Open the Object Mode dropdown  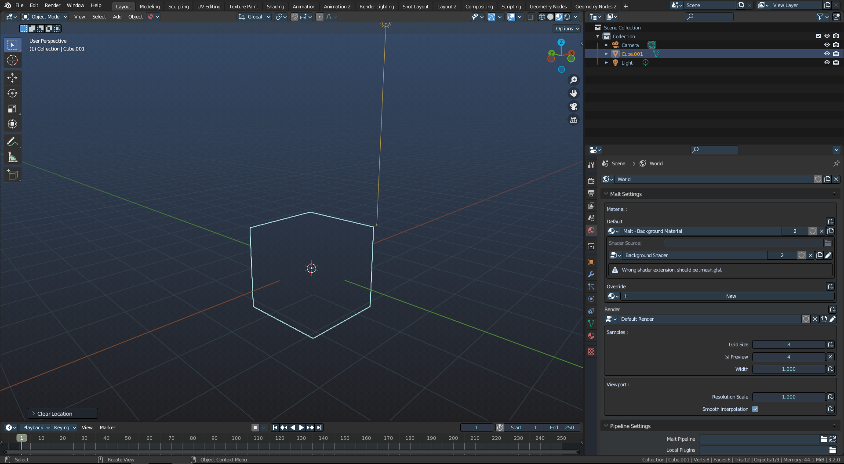44,17
